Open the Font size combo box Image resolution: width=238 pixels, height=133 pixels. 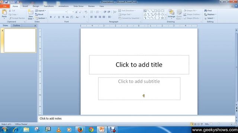(x=71, y=12)
